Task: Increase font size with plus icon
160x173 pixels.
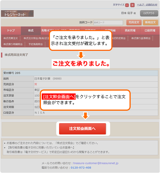Action: 132,5
